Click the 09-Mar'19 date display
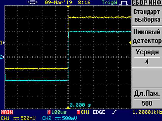This screenshot has width=162, height=121. pyautogui.click(x=58, y=2)
